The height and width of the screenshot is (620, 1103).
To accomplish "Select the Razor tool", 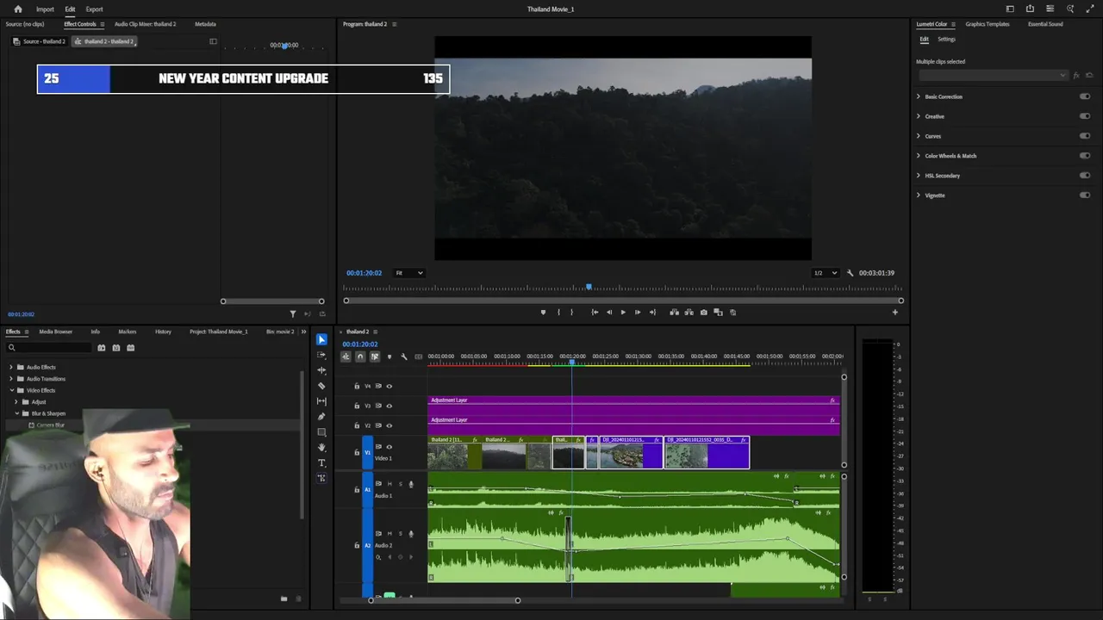I will tap(321, 386).
